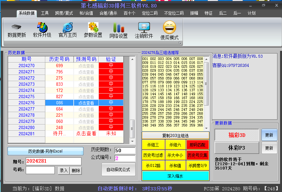Switch to the 跨度/复式 tab
This screenshot has height=192, width=282.
(64, 13)
